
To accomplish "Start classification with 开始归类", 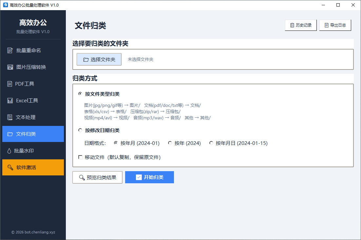I will pos(149,177).
